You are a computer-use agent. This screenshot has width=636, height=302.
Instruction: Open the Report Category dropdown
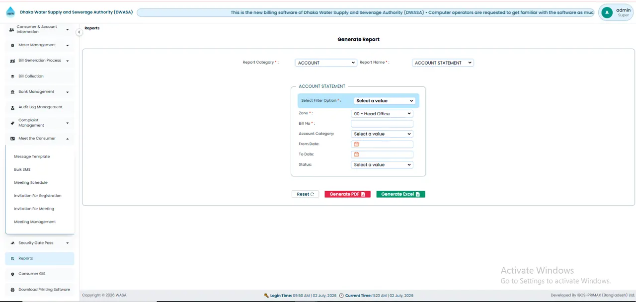[x=325, y=63]
